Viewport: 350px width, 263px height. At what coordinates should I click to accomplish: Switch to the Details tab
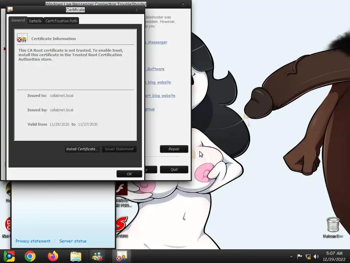tap(35, 21)
